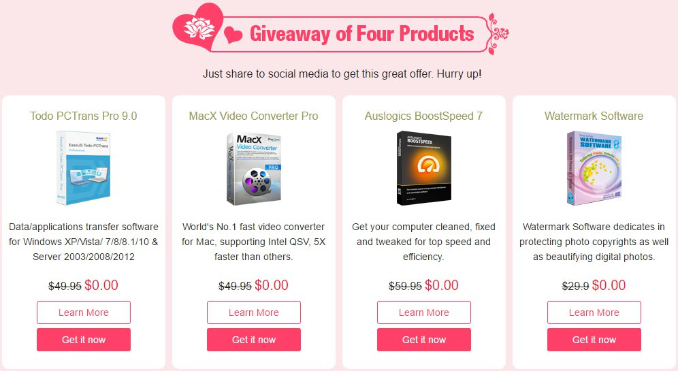Open Learn More for Auslogics BoostSpeed
The height and width of the screenshot is (371, 678).
tap(423, 312)
